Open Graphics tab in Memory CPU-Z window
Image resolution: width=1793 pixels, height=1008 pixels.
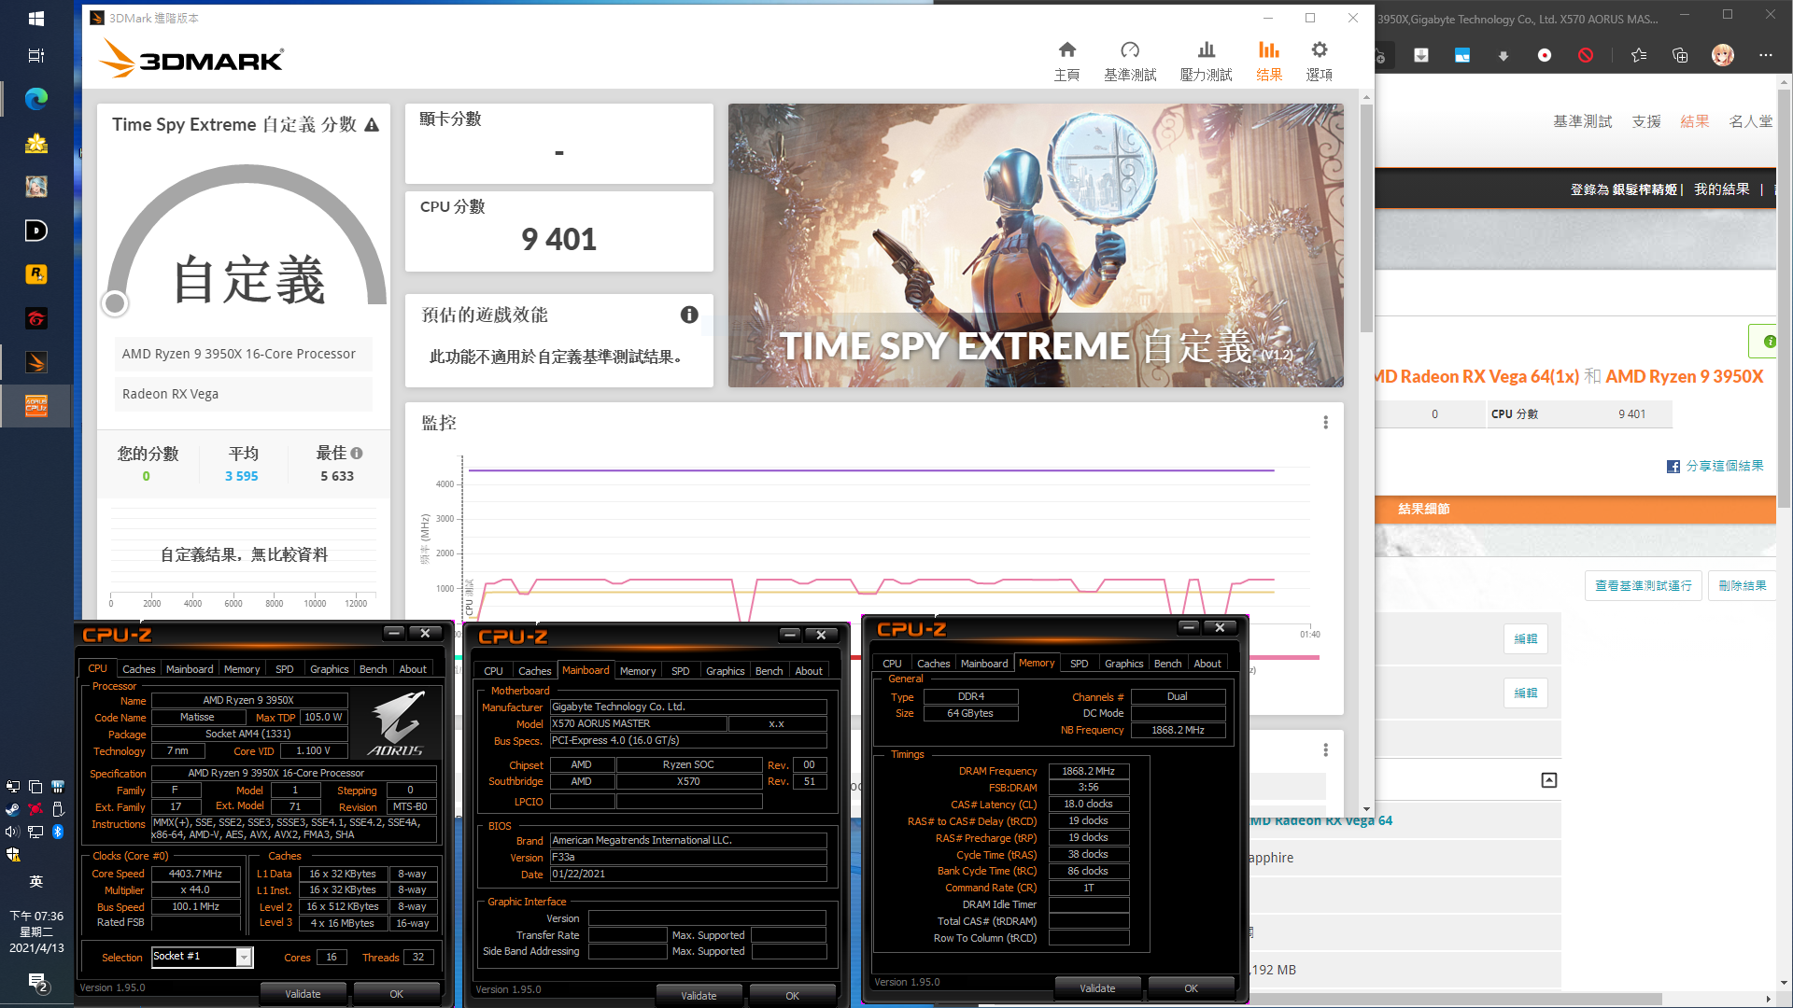tap(1123, 664)
